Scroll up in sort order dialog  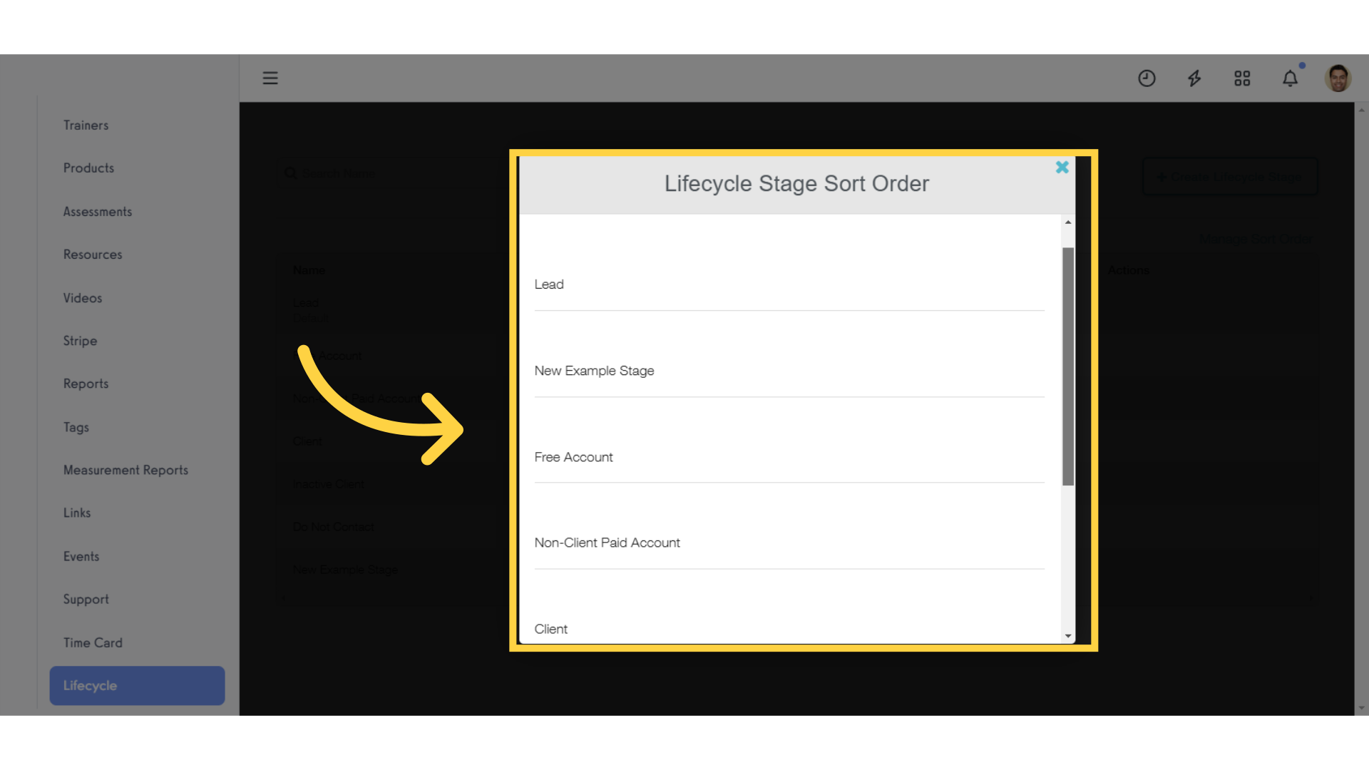[x=1067, y=221]
